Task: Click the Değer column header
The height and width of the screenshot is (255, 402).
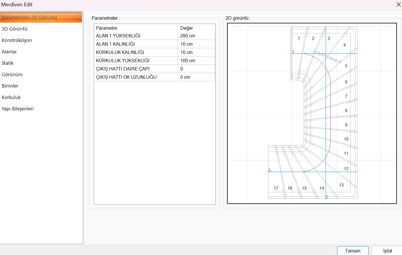Action: pyautogui.click(x=197, y=28)
